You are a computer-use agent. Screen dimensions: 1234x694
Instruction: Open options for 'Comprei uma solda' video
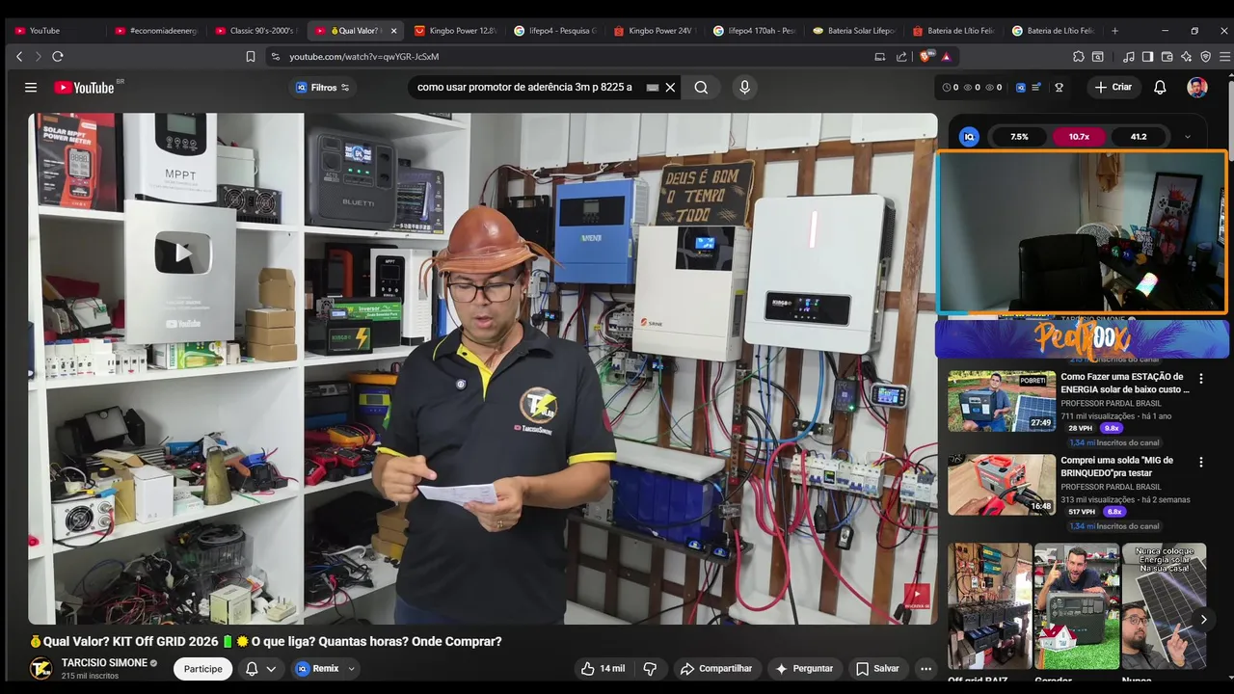(1201, 463)
